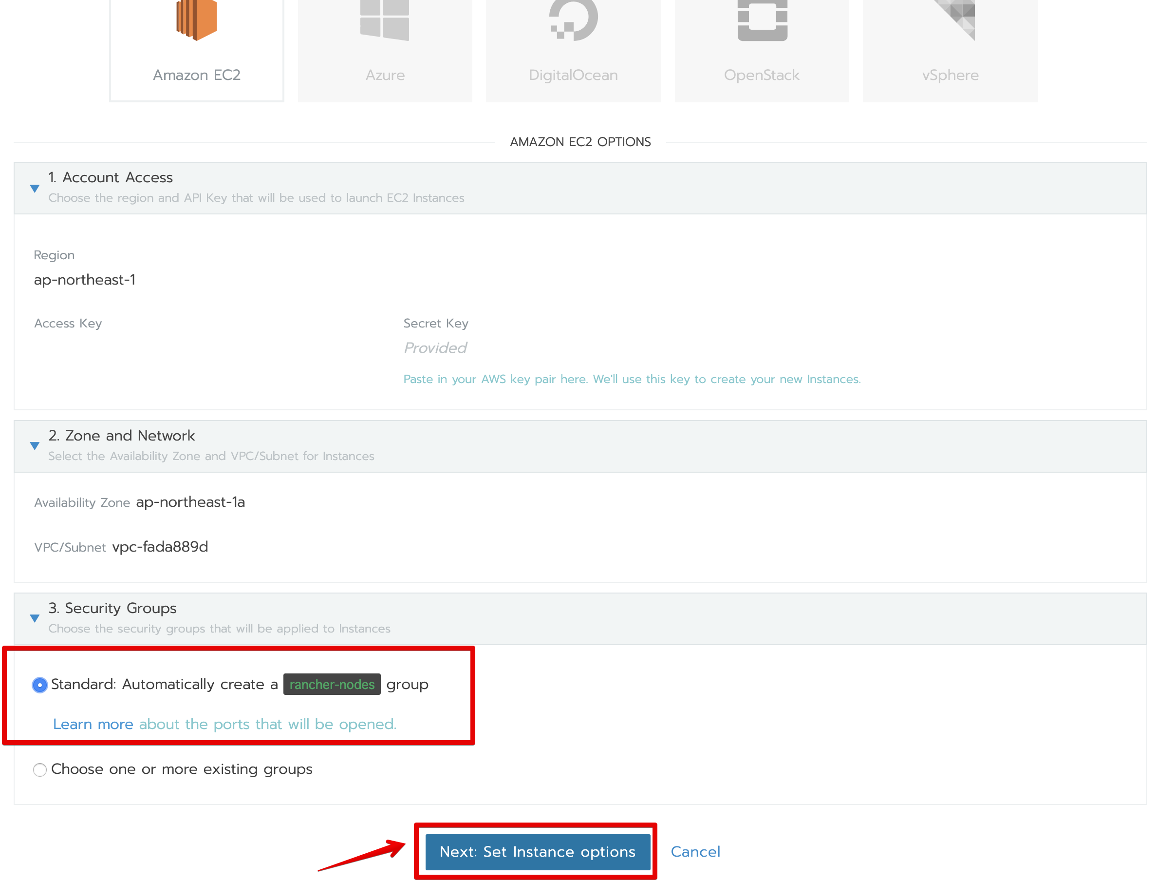Screen dimensions: 1157x882
Task: Collapse the Zone and Network section
Action: point(35,446)
